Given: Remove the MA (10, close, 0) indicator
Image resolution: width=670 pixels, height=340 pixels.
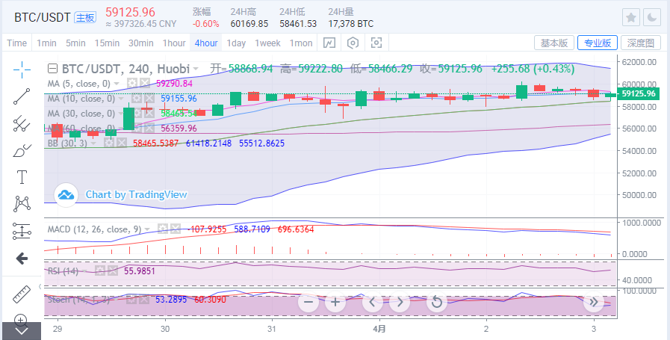Looking at the screenshot, I should 149,99.
